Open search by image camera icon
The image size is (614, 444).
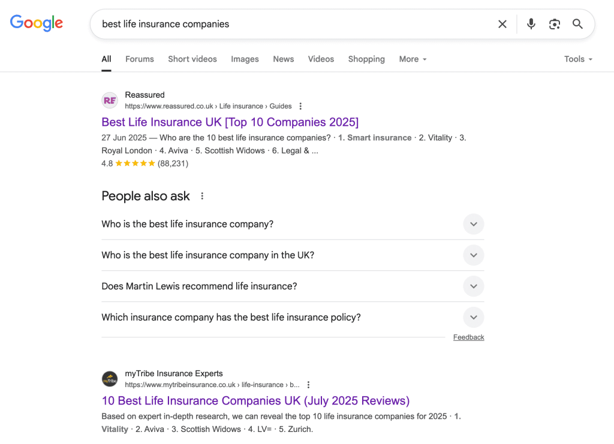coord(555,24)
